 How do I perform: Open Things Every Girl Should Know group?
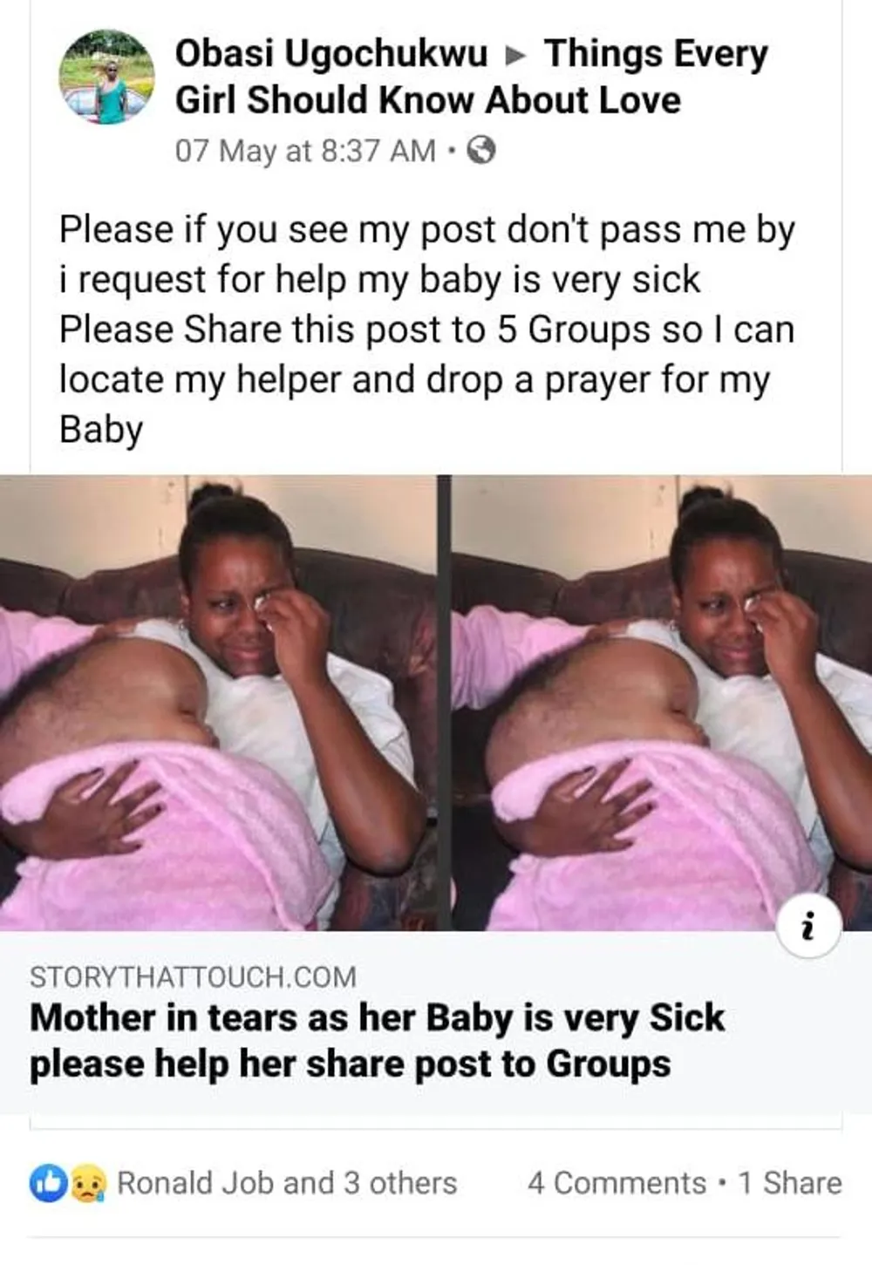pos(472,77)
